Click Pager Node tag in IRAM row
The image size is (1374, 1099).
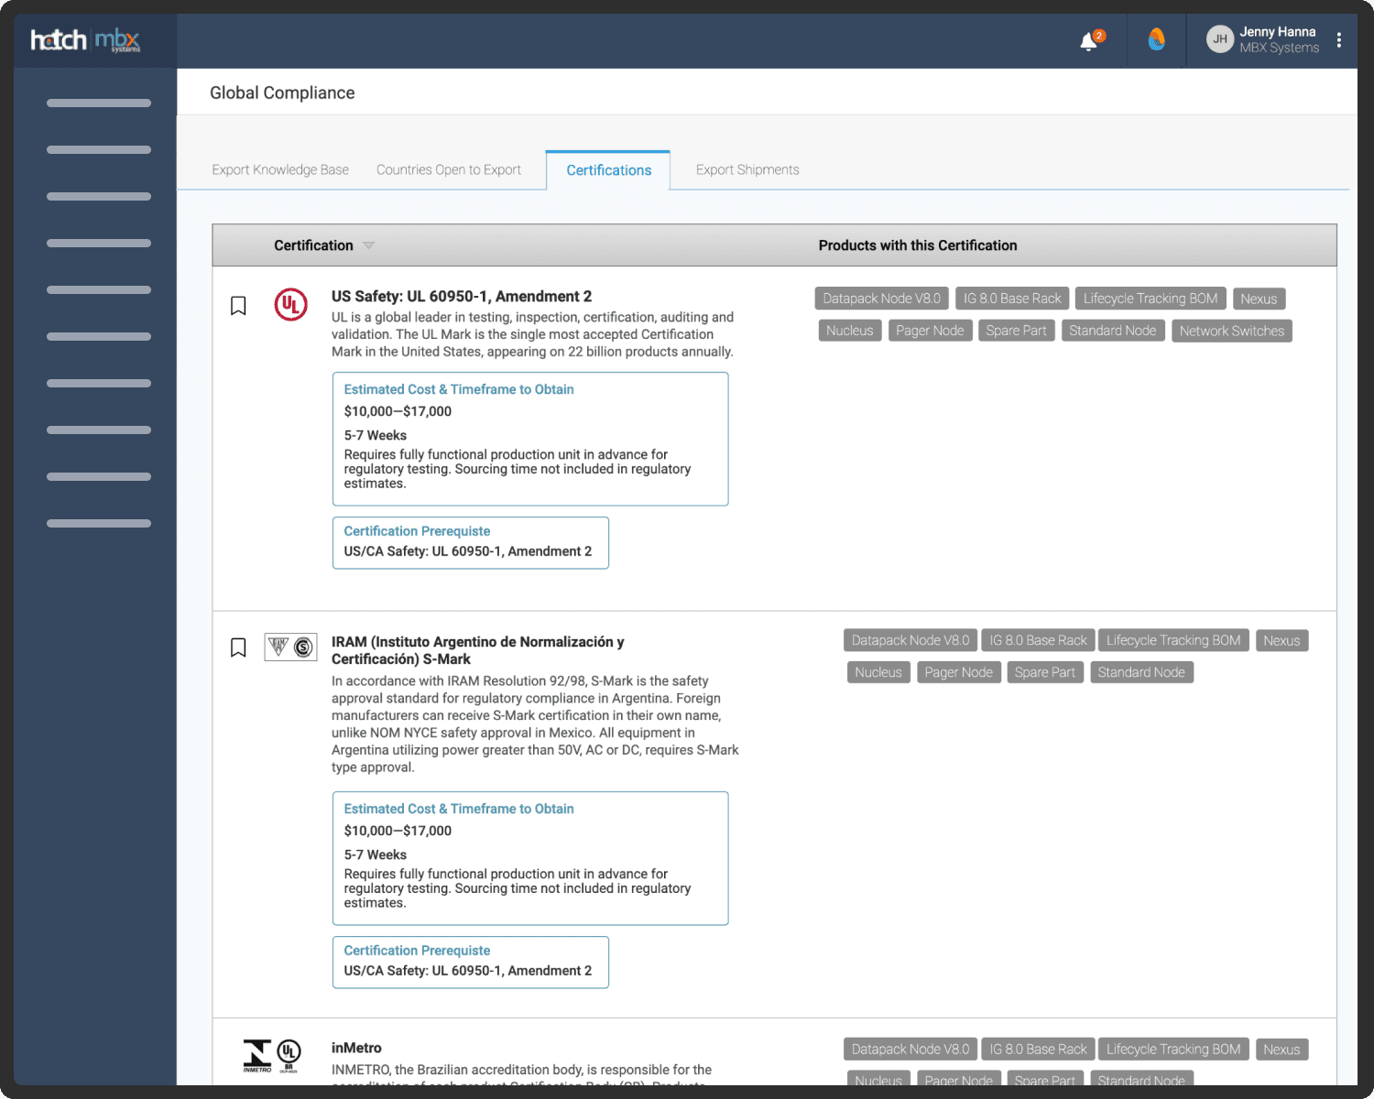point(958,672)
